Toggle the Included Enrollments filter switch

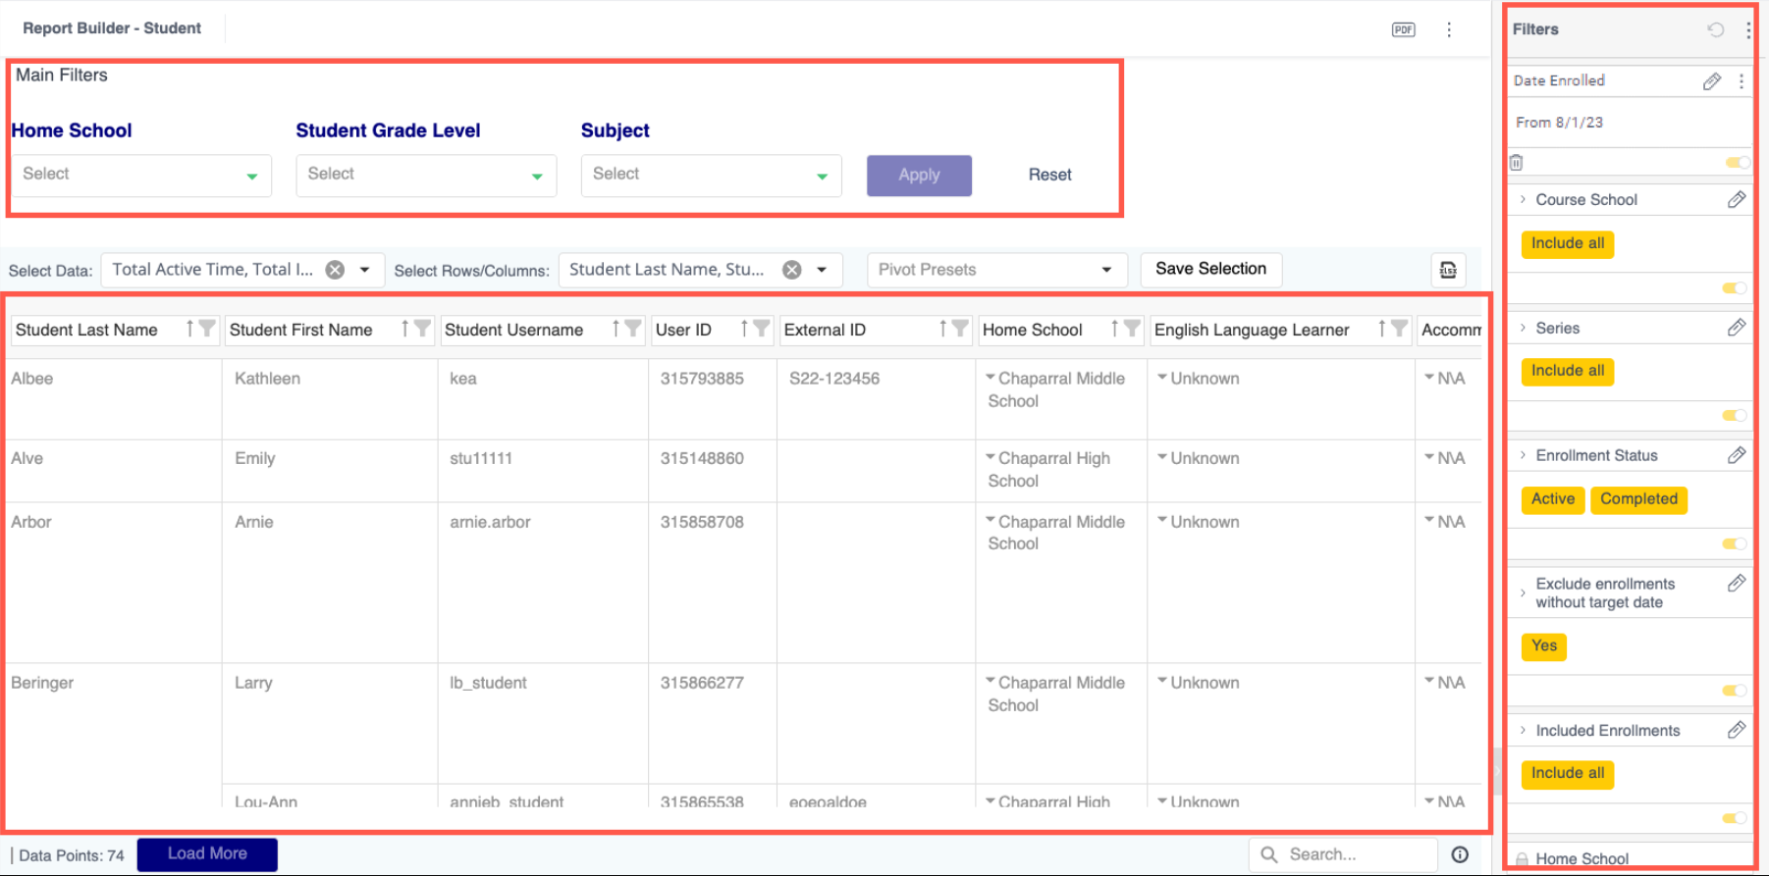[1735, 818]
